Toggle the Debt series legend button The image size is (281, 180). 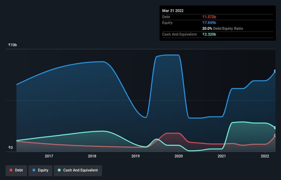pyautogui.click(x=16, y=170)
